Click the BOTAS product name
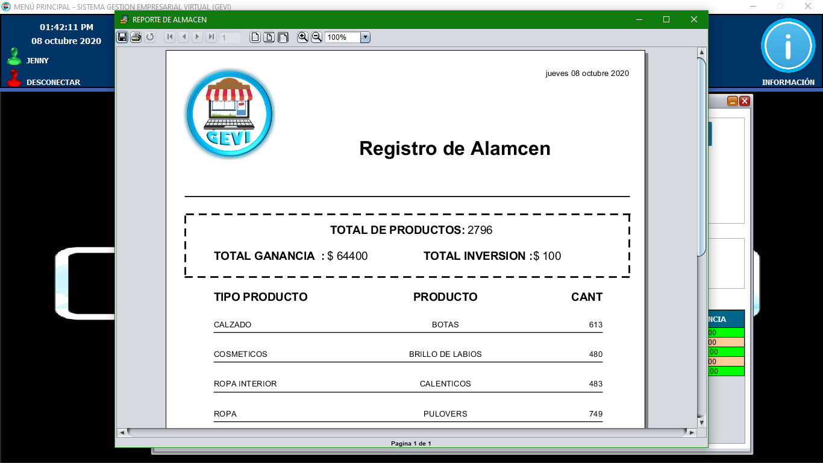Screen dimensions: 823x463 click(445, 325)
